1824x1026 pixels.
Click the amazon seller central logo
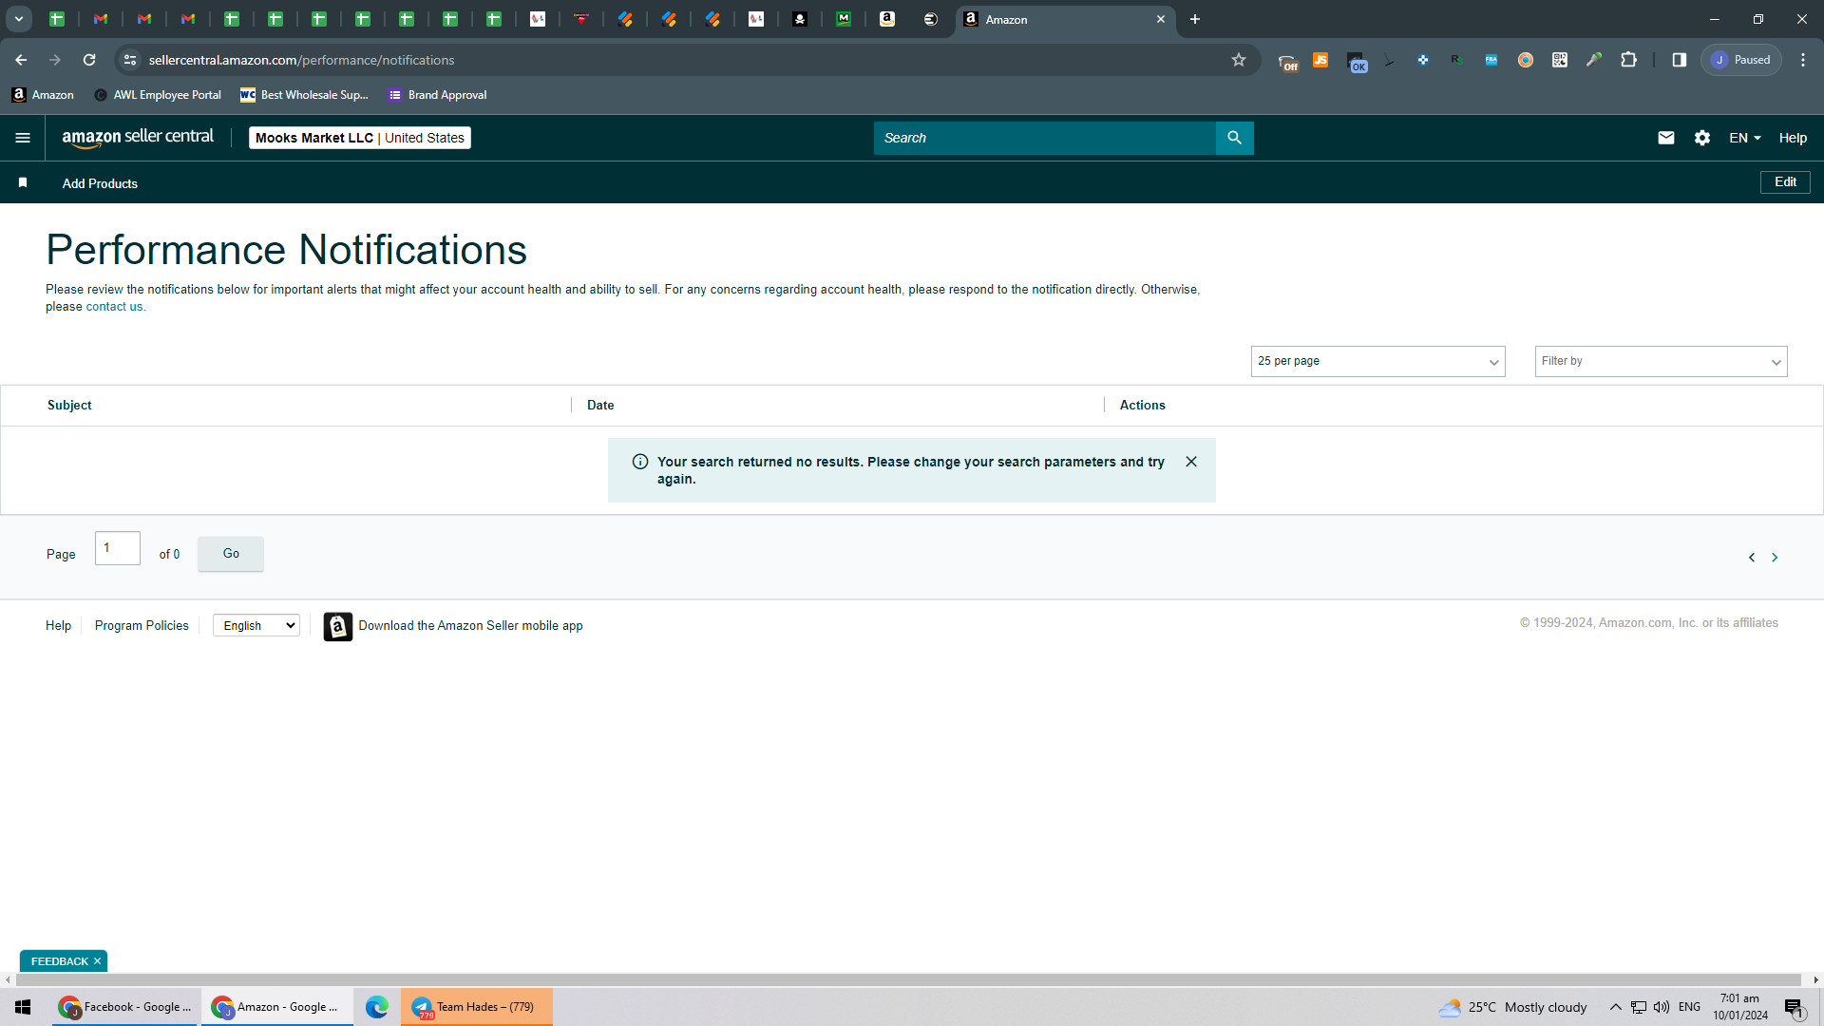[138, 138]
